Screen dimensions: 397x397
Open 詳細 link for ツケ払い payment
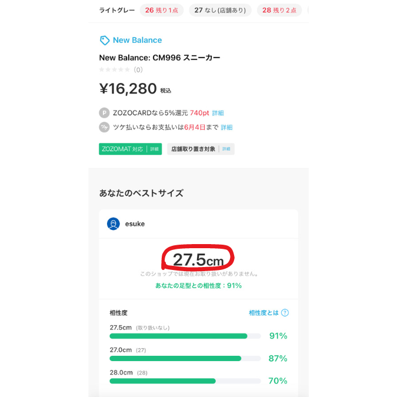point(226,127)
